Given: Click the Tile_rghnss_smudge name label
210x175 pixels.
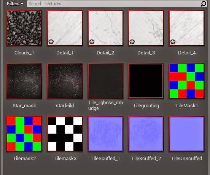Looking at the screenshot, I should click(105, 105).
